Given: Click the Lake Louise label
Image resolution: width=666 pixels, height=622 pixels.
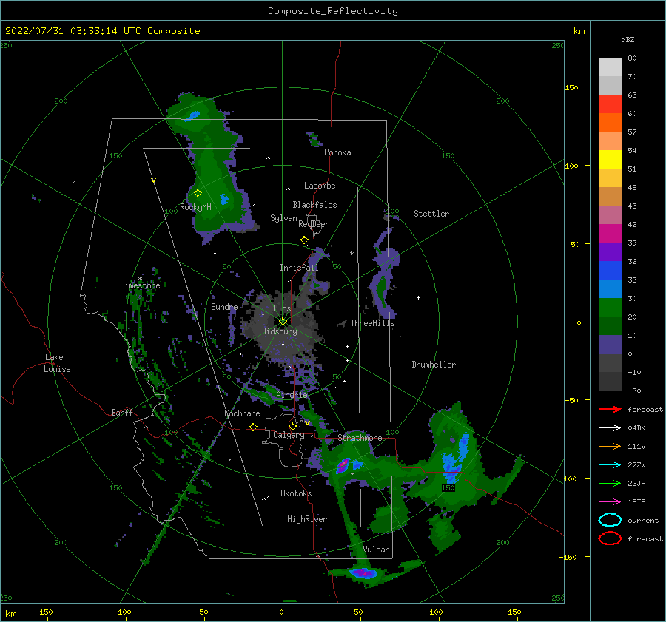Looking at the screenshot, I should (x=57, y=363).
